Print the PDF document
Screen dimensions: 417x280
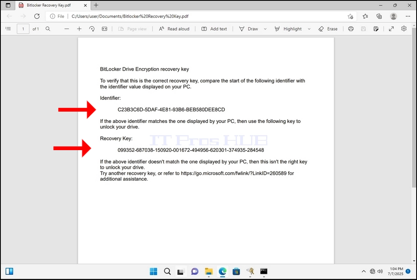(351, 29)
